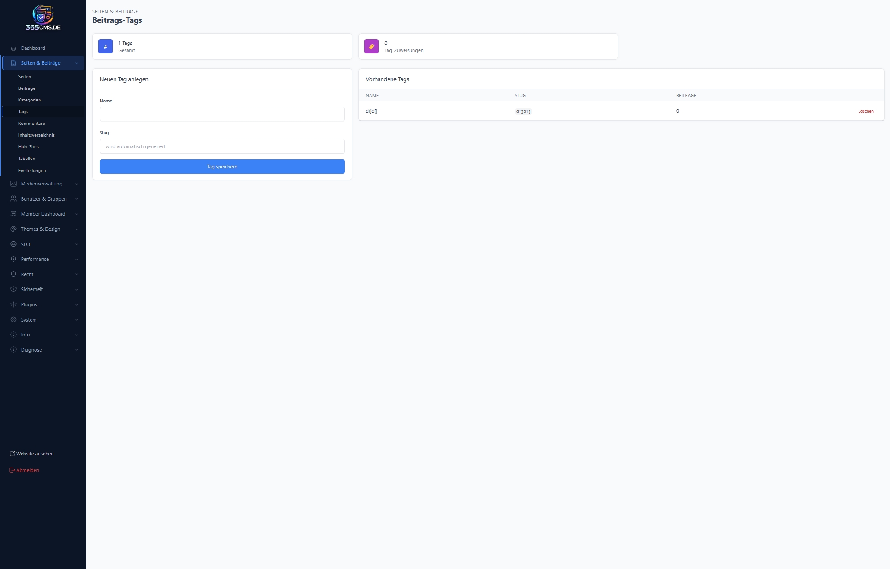Click the Plugins icon in sidebar
This screenshot has width=890, height=569.
(x=13, y=304)
